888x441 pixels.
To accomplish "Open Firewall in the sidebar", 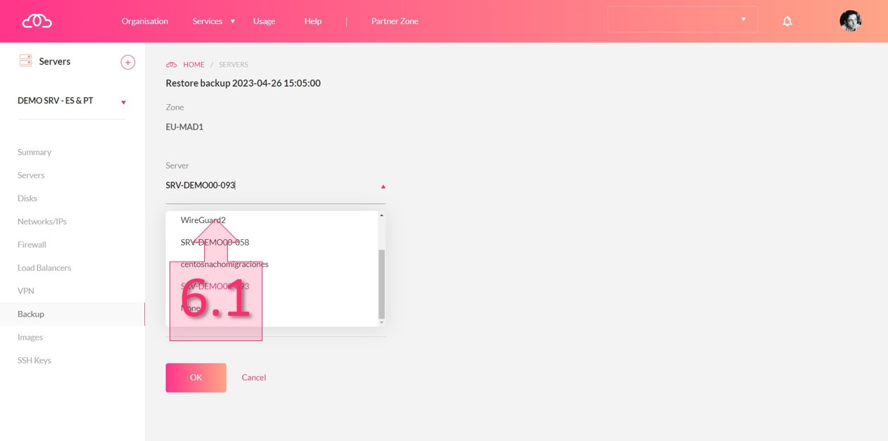I will tap(32, 245).
